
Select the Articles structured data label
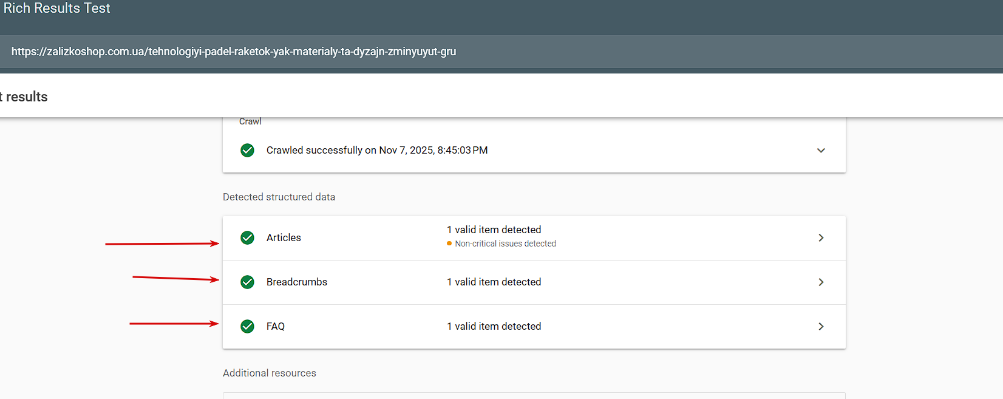pyautogui.click(x=284, y=237)
